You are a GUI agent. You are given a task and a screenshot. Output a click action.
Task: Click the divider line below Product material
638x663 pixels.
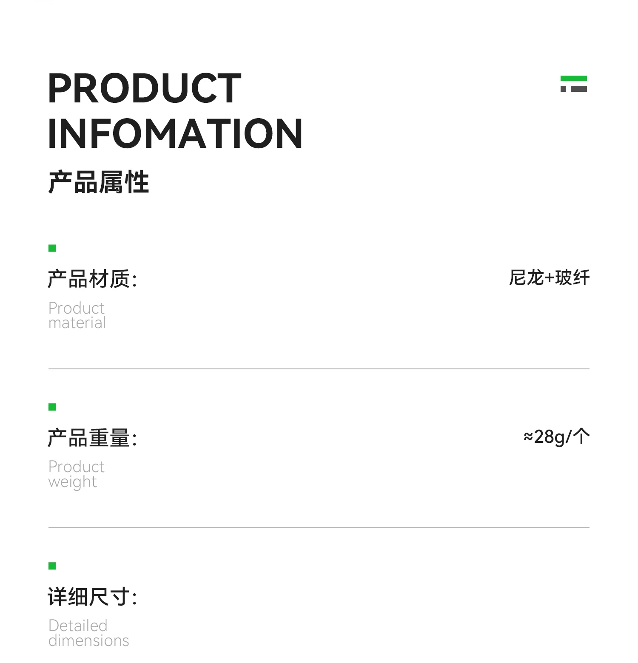(x=319, y=369)
